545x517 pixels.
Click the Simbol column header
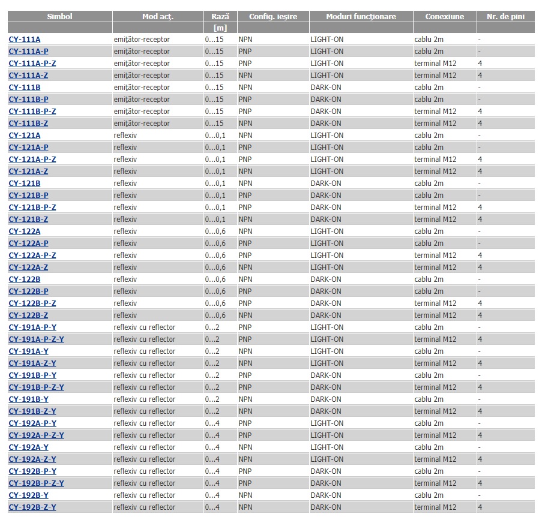point(60,16)
